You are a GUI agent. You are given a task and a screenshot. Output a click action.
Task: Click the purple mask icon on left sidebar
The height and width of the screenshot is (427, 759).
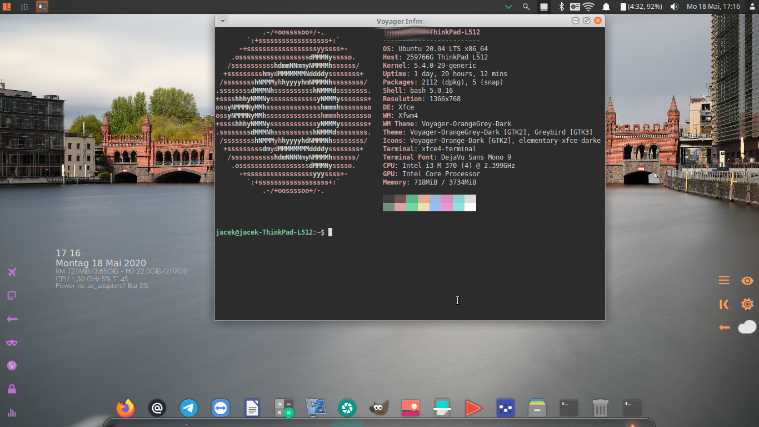pos(12,342)
